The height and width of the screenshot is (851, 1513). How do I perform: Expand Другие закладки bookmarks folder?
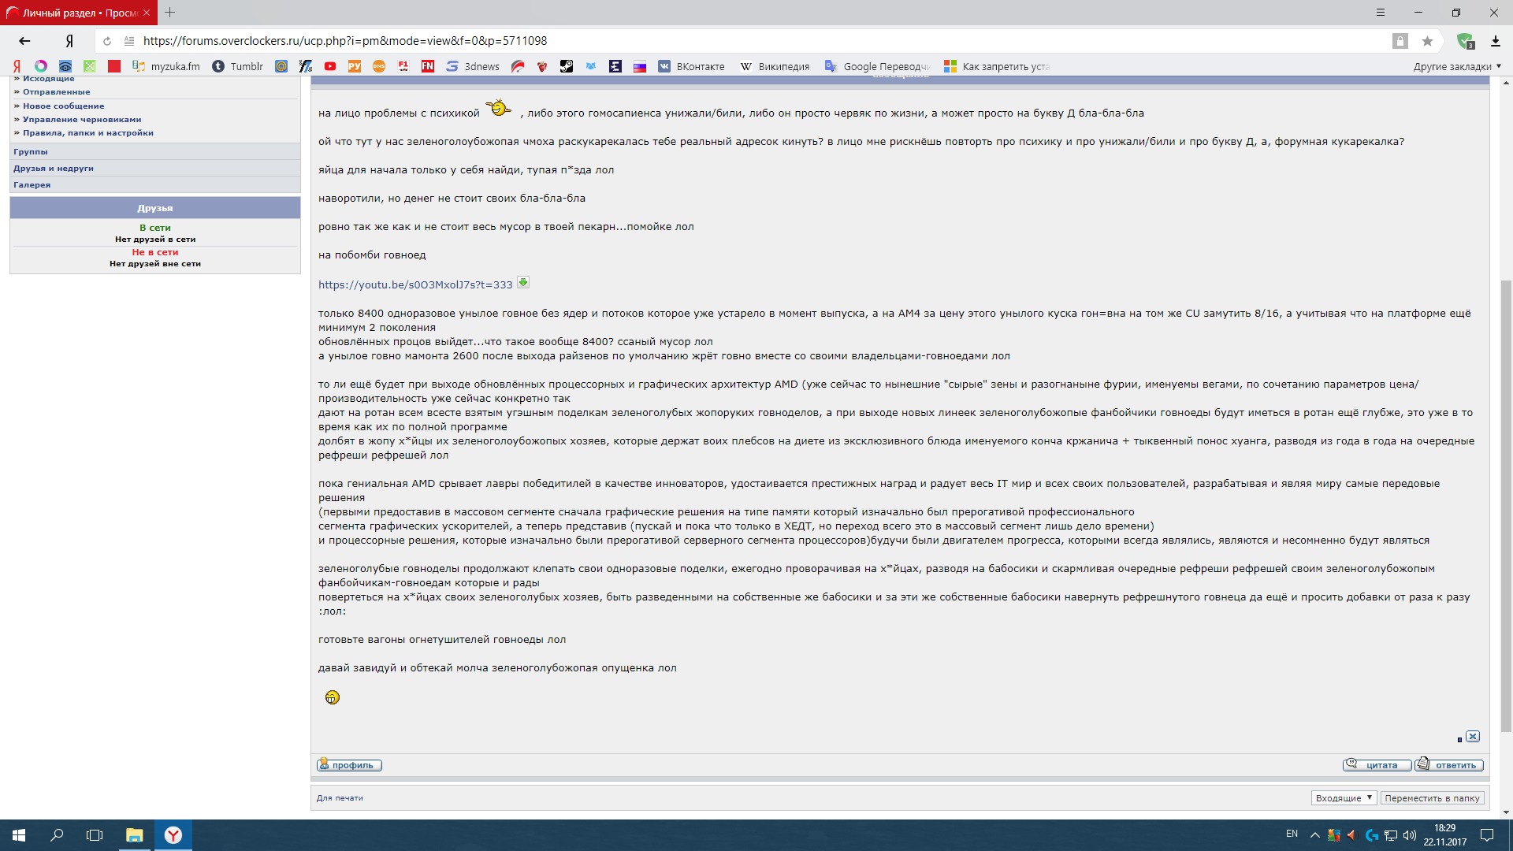coord(1456,66)
